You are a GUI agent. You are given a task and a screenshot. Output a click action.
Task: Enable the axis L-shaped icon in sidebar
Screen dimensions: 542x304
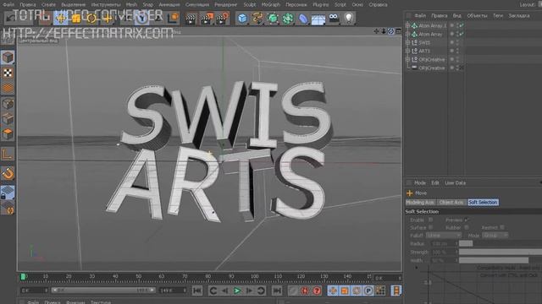tap(8, 154)
